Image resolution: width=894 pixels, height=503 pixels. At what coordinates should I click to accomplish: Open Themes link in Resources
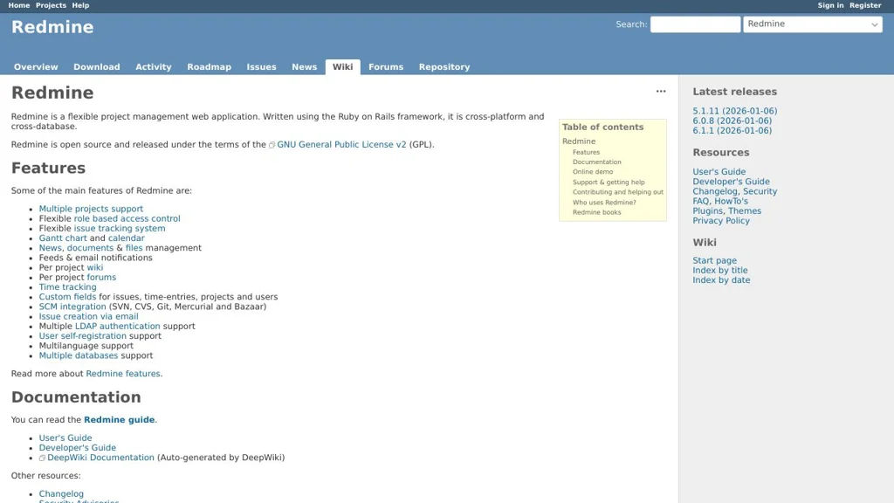coord(745,211)
